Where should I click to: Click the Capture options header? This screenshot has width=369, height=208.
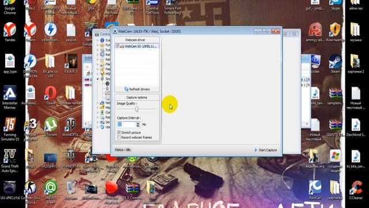point(137,98)
